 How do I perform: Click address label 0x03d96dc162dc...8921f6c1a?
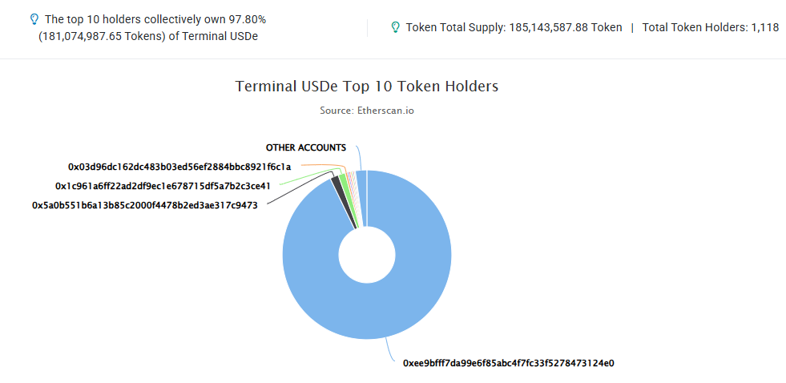(x=179, y=167)
